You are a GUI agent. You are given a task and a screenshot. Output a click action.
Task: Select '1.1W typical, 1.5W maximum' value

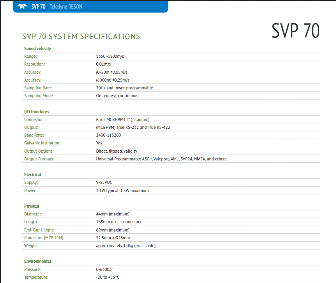(x=122, y=190)
